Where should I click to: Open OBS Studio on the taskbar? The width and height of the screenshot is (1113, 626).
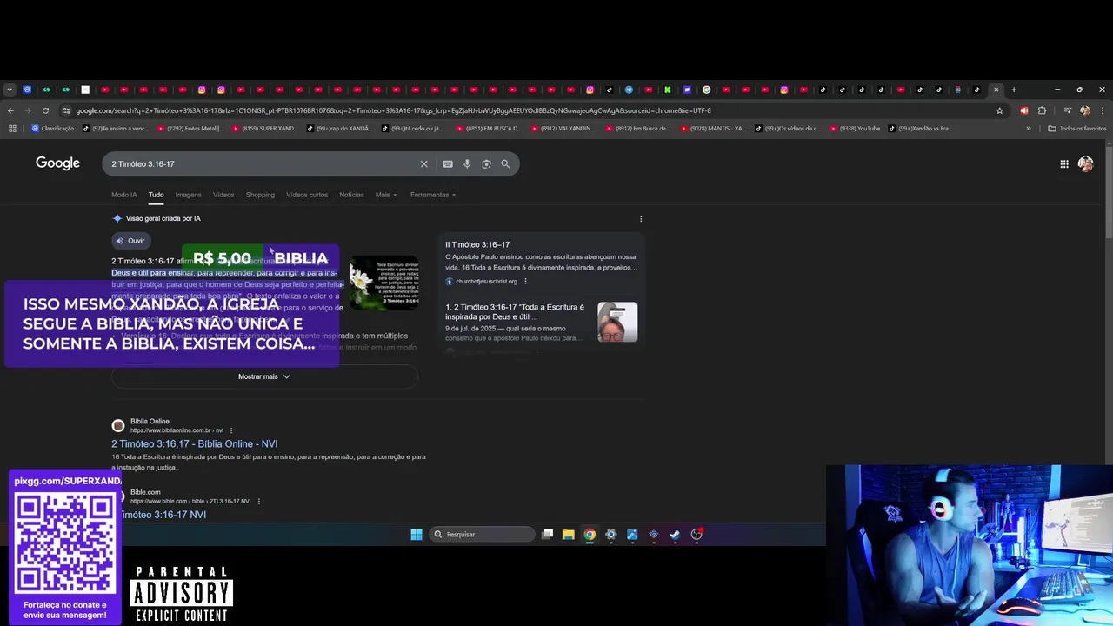[x=696, y=535]
